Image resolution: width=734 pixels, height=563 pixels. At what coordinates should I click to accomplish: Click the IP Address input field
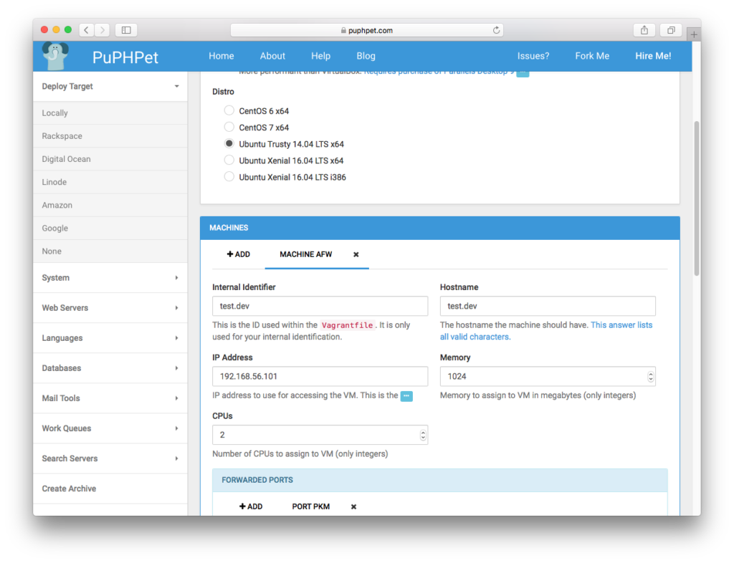(320, 377)
